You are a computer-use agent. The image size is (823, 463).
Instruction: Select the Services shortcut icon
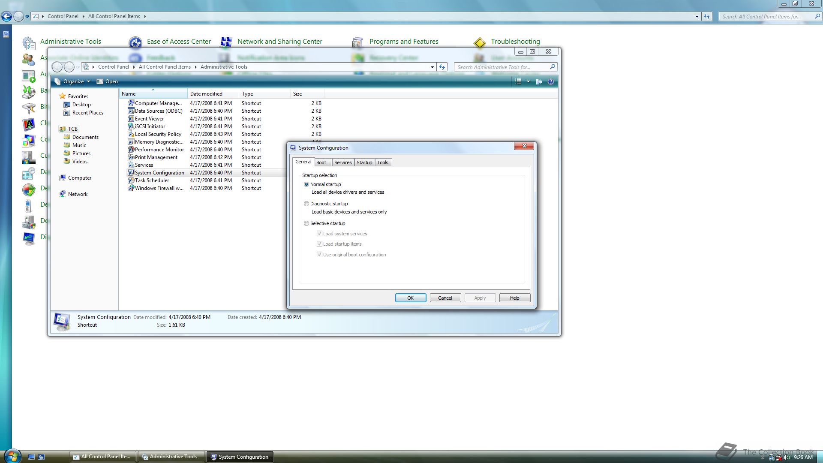[131, 165]
